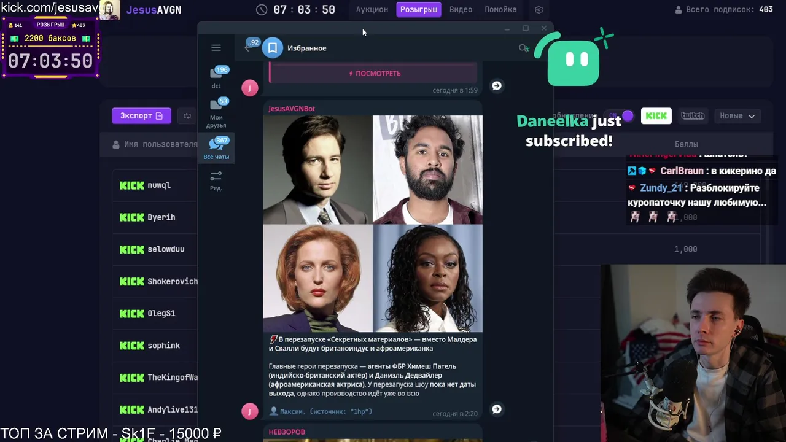Open curly-haired woman photo in message
Image resolution: width=786 pixels, height=442 pixels.
427,279
